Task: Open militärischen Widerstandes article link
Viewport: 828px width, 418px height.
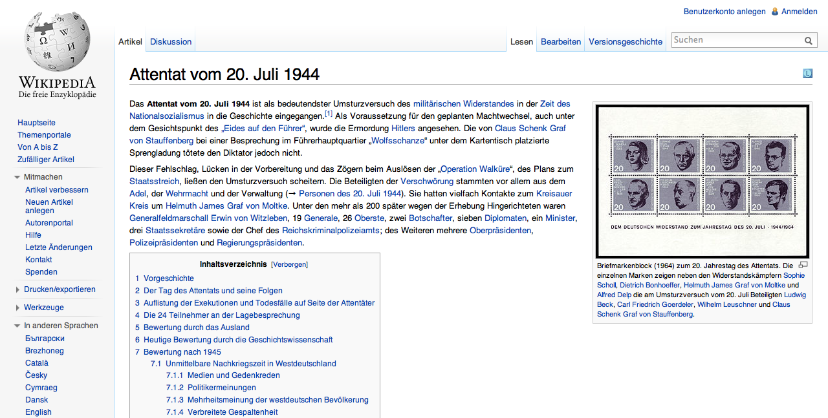Action: tap(464, 103)
